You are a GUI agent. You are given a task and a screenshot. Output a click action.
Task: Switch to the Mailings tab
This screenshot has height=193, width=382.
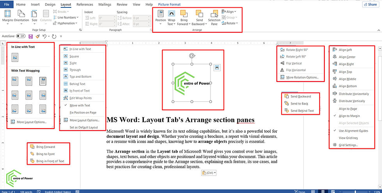[105, 4]
